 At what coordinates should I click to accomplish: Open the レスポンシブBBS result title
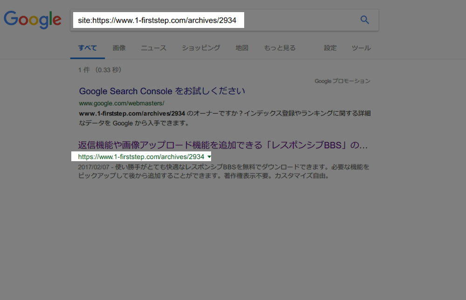point(223,145)
